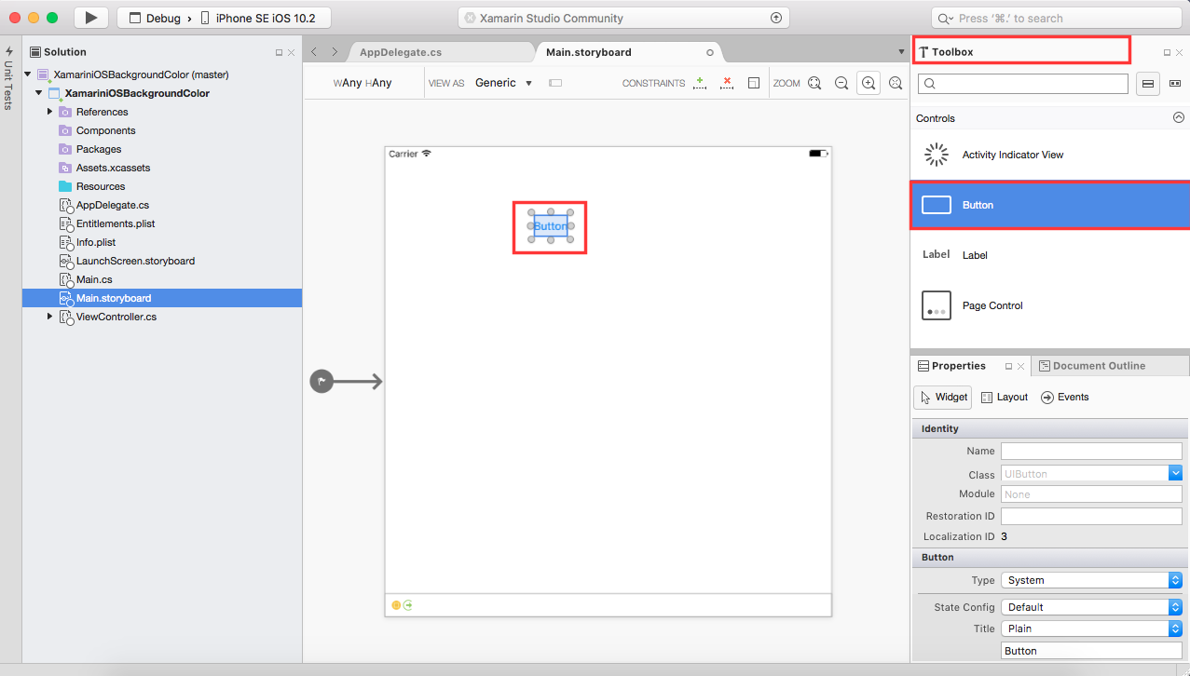Click the Toolbox search field
Viewport: 1190px width, 676px height.
[x=1023, y=84]
